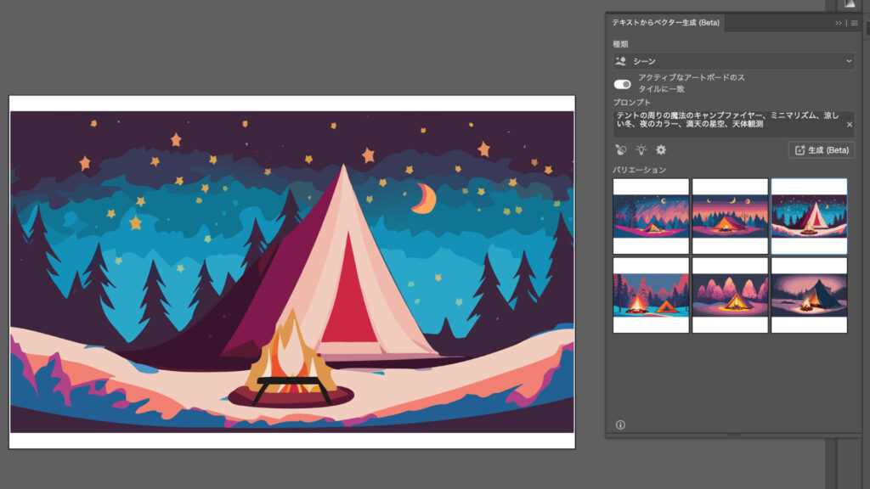The image size is (870, 489).
Task: Choose fifth variation with pink mountains
Action: click(x=730, y=295)
